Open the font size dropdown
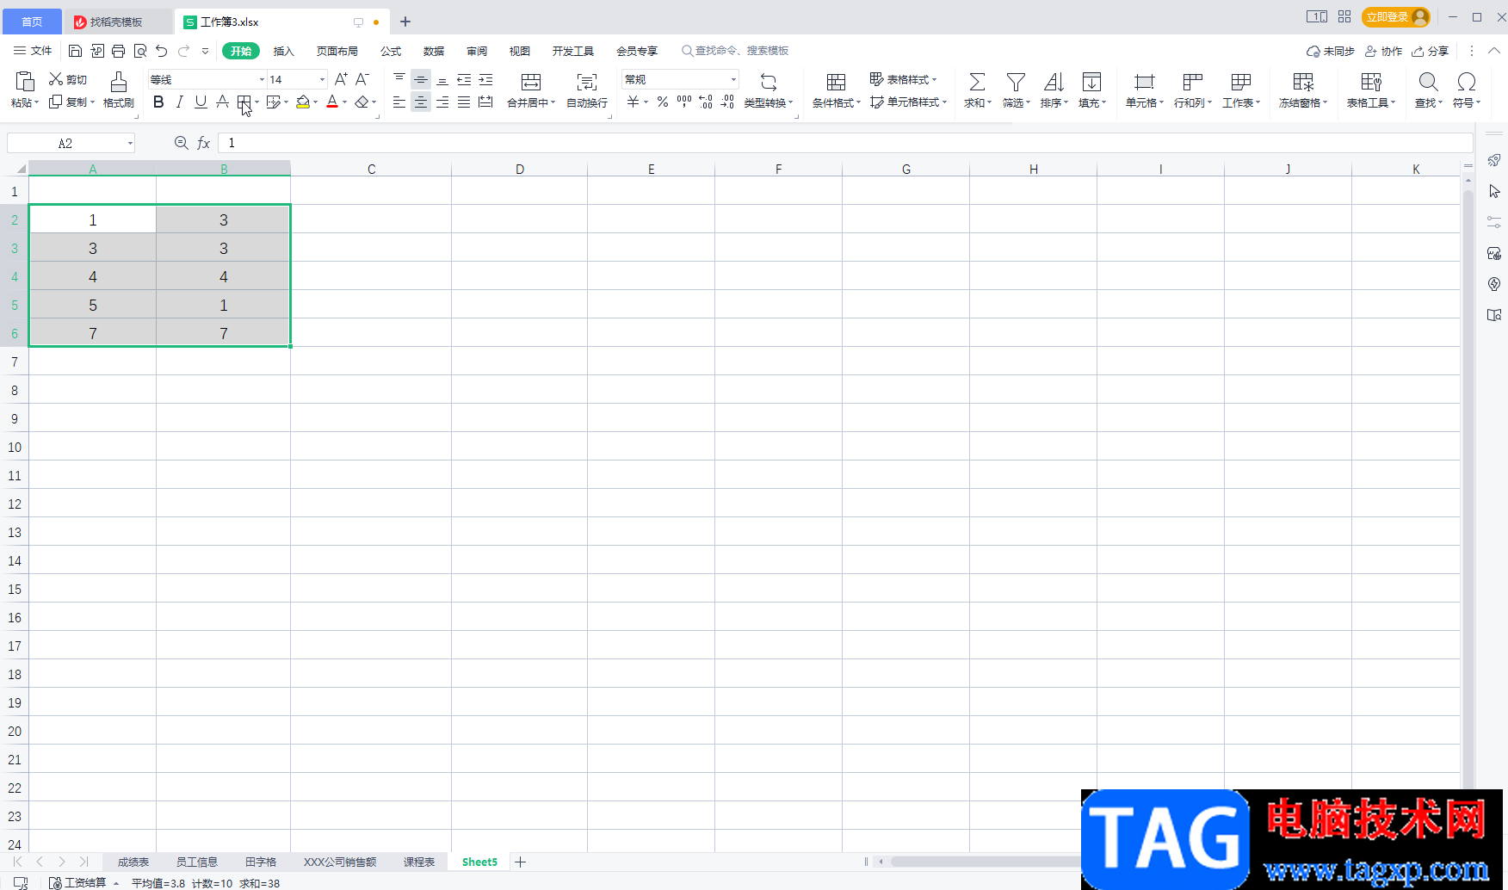The width and height of the screenshot is (1508, 890). point(323,79)
